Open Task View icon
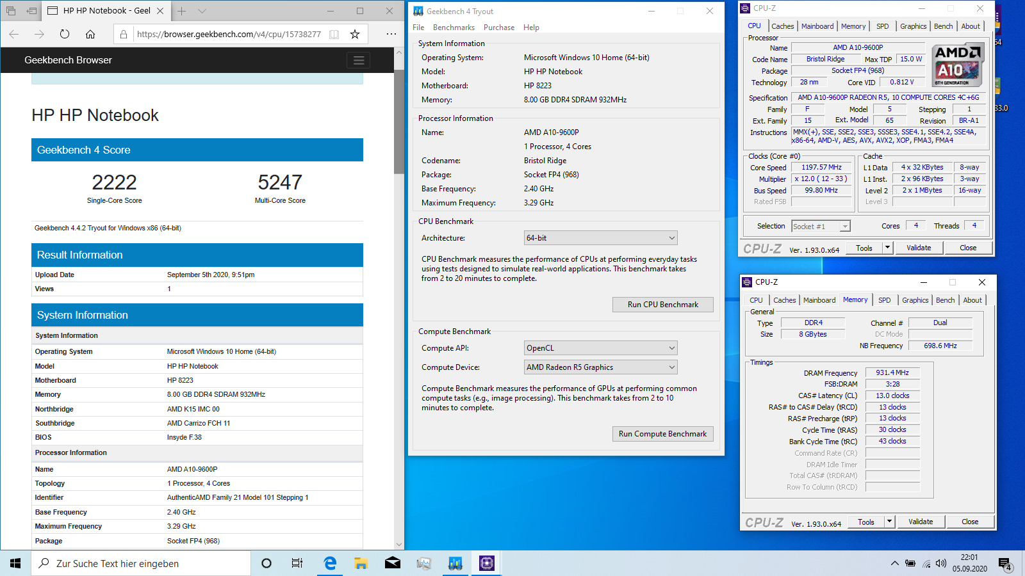1025x576 pixels. 297,563
